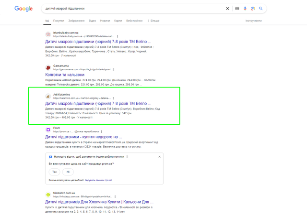
Task: Switch to the Карти tab
Action: click(118, 21)
